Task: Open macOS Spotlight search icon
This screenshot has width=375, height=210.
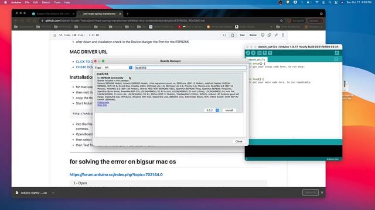Action: (330, 2)
